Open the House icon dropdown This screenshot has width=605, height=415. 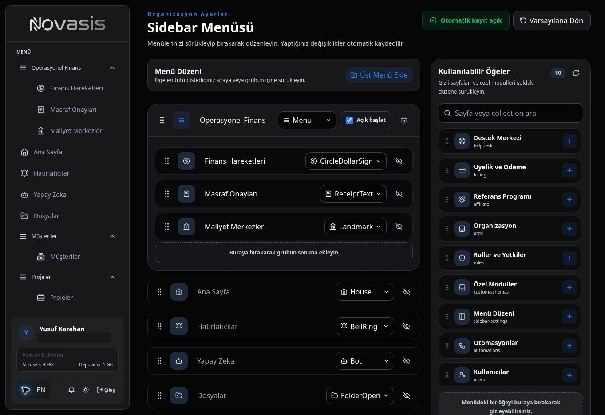point(365,292)
